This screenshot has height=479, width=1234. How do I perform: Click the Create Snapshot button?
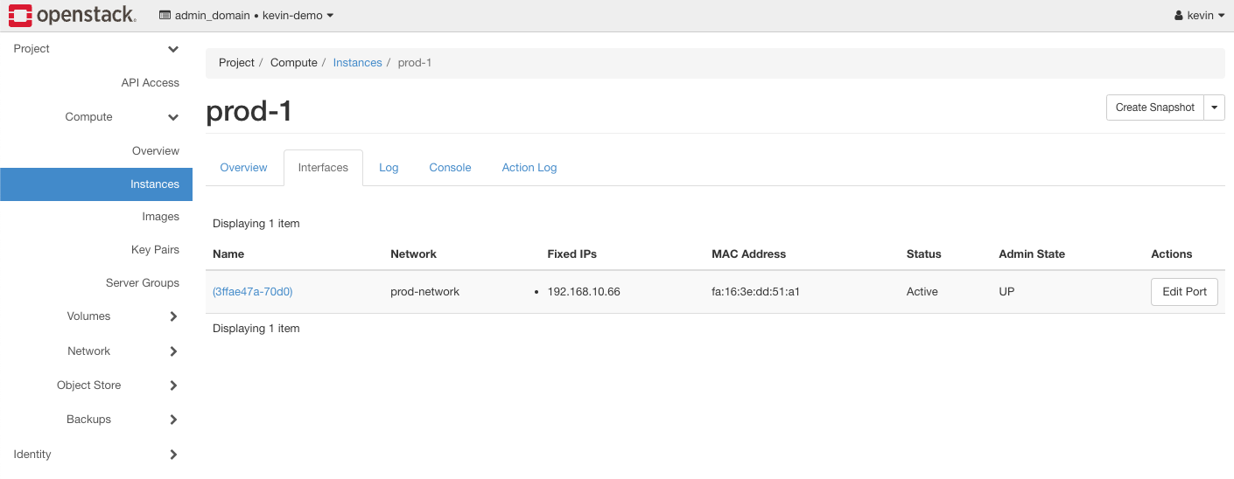1154,108
